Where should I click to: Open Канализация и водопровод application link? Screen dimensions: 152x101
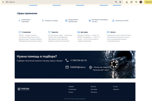pyautogui.click(x=26, y=21)
